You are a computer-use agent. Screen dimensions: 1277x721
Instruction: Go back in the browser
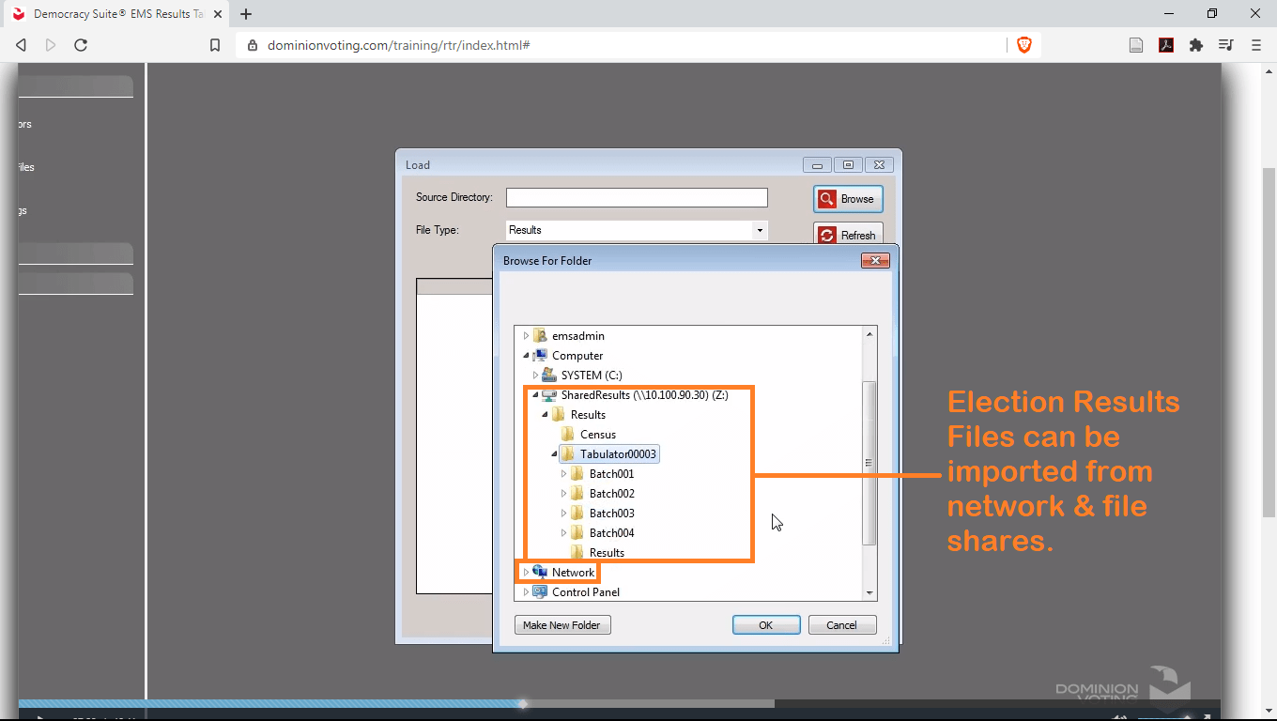tap(21, 45)
